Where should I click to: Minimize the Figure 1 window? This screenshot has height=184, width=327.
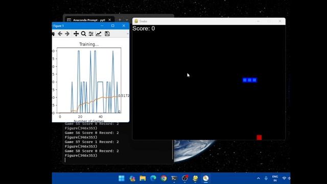pos(102,26)
